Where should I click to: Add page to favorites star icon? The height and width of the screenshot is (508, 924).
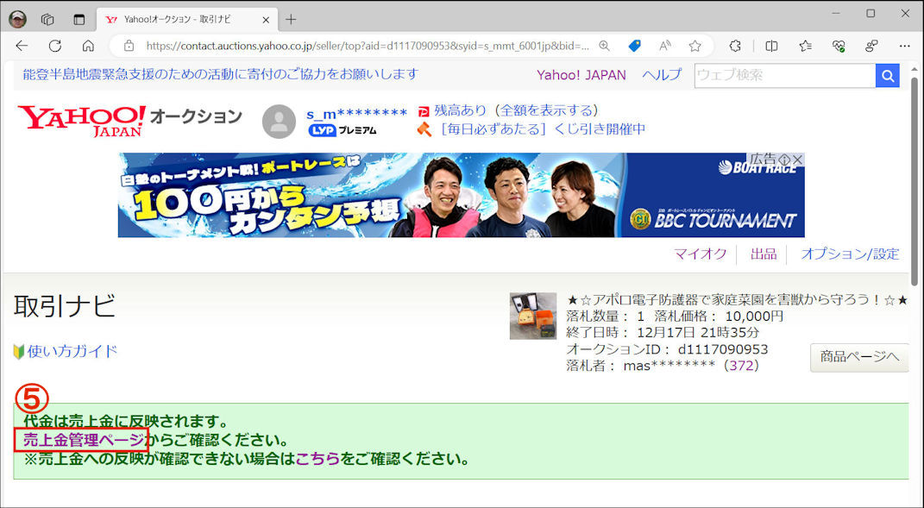click(695, 46)
